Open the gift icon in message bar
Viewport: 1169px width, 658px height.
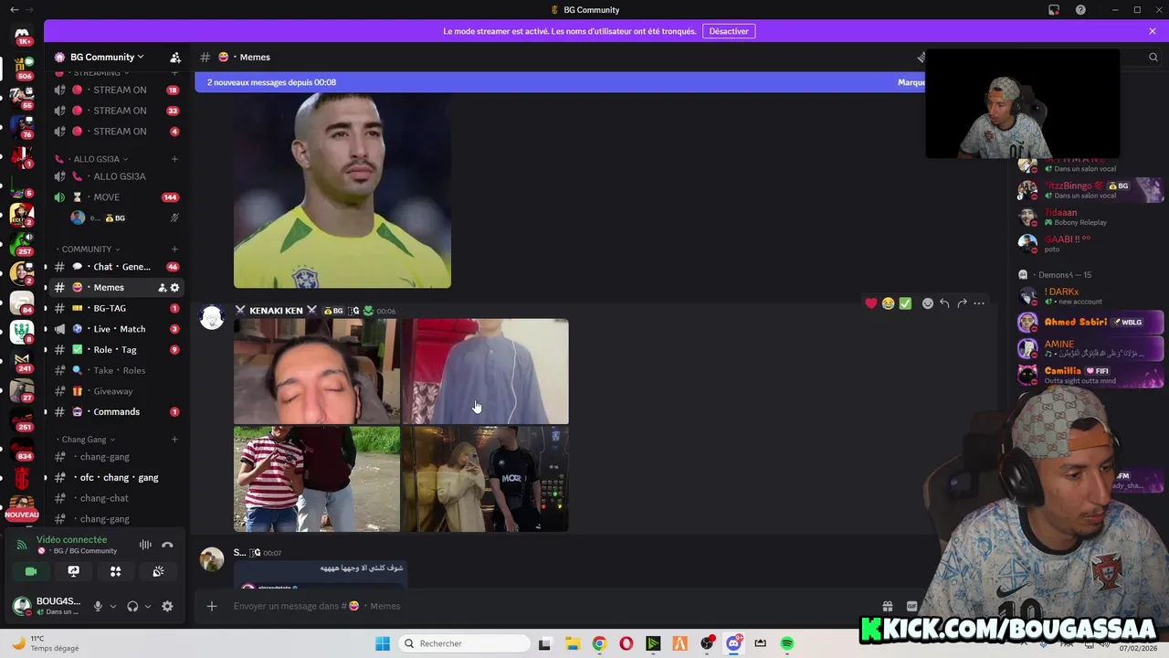pos(887,606)
